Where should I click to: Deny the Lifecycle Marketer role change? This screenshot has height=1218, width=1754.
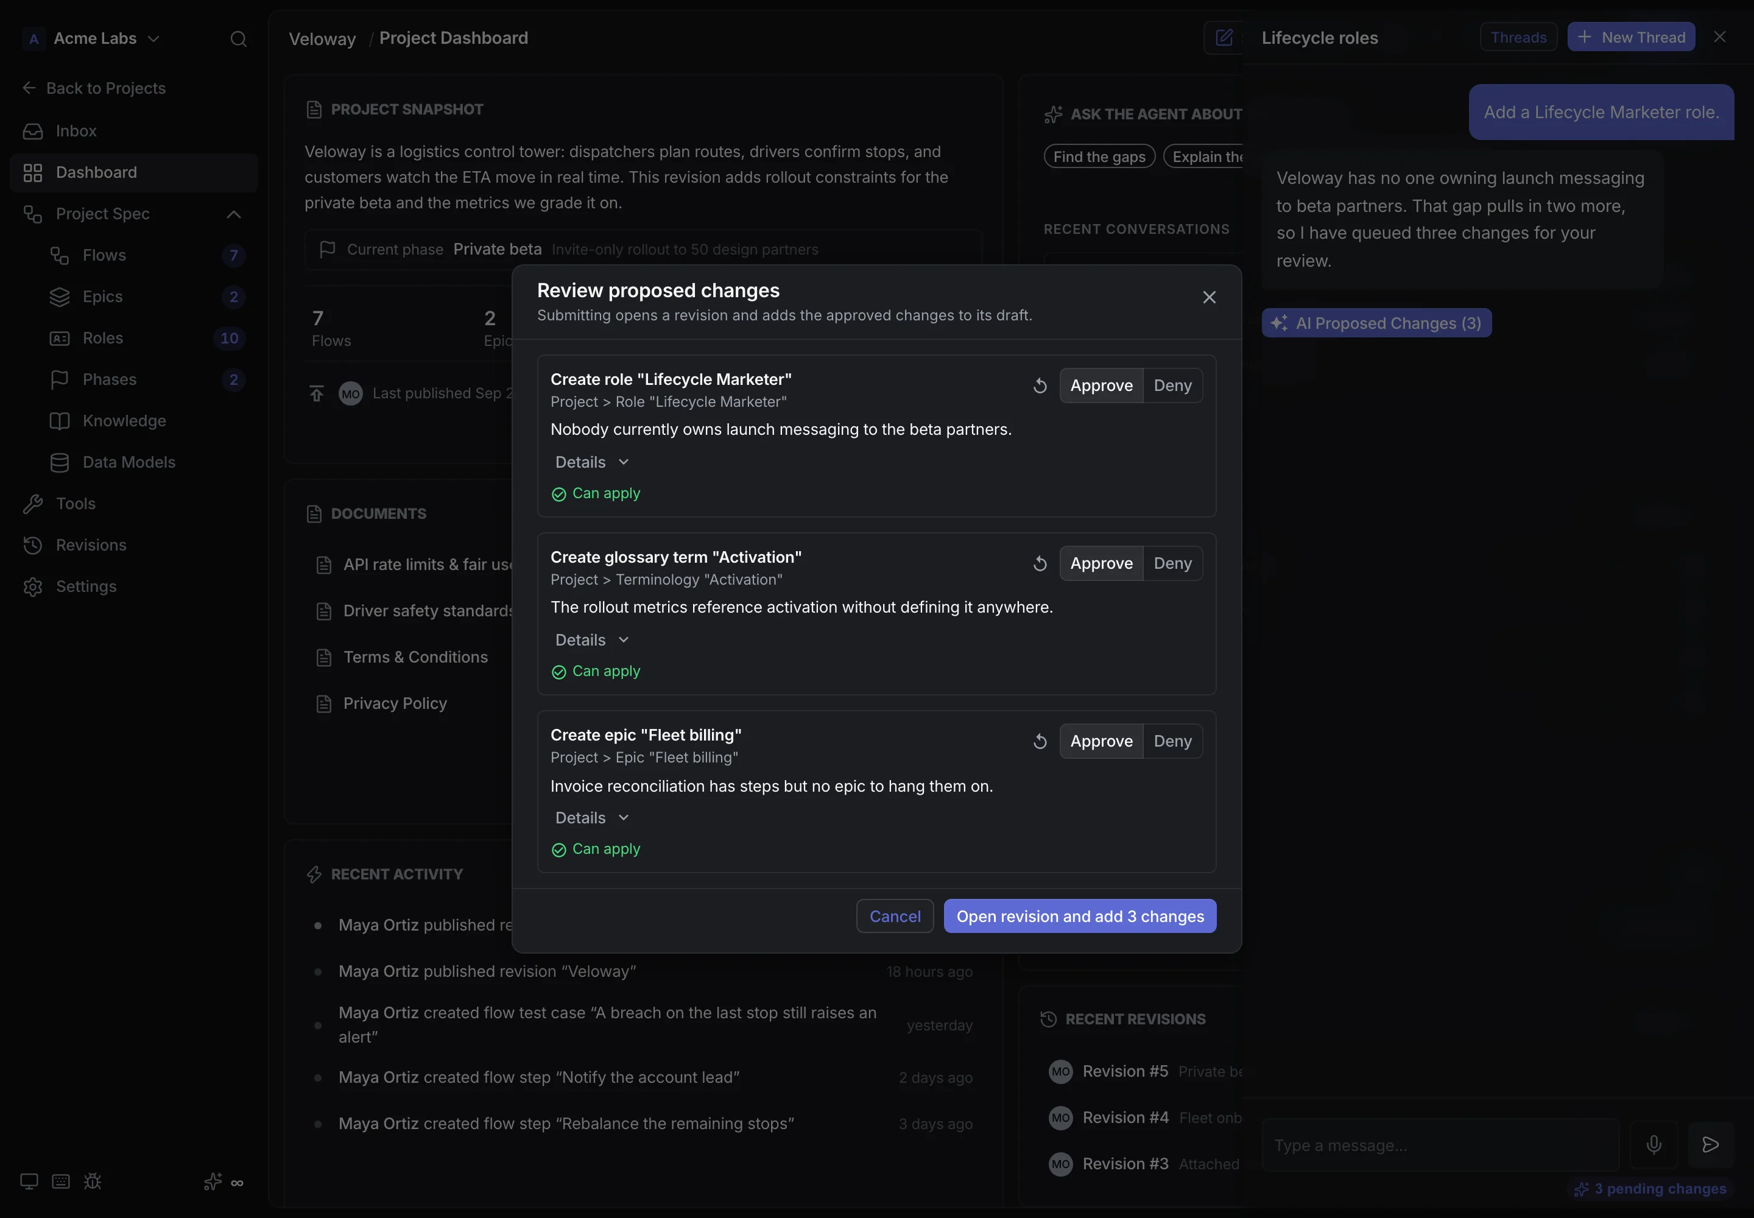pos(1172,386)
